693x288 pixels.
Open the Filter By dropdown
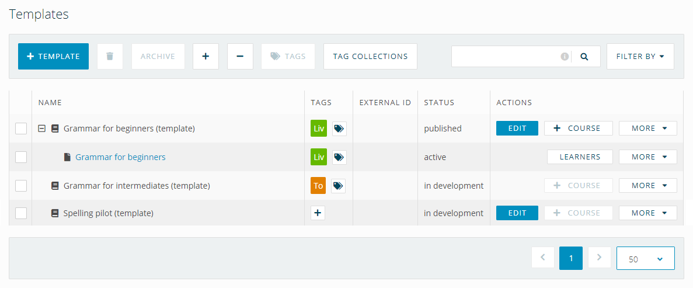coord(640,56)
